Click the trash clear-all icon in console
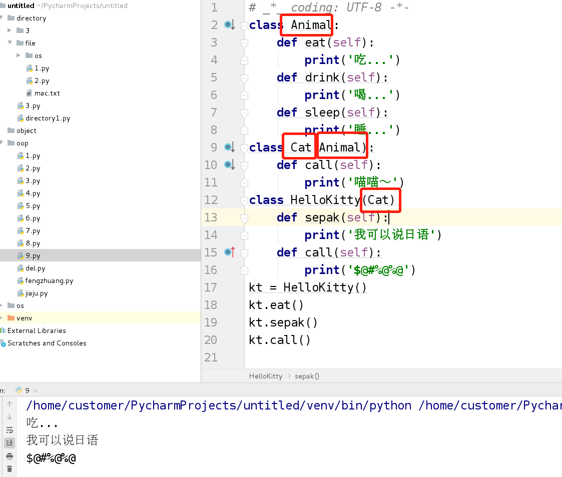This screenshot has height=477, width=562. [10, 469]
